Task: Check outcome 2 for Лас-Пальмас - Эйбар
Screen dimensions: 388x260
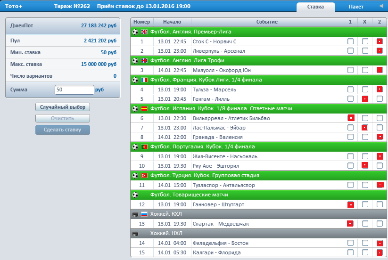Action: [x=380, y=128]
